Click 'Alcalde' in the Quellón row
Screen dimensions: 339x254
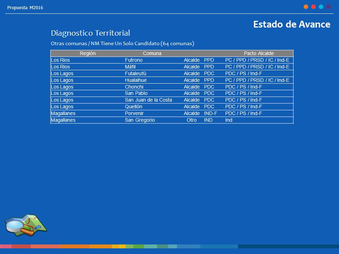click(x=191, y=107)
